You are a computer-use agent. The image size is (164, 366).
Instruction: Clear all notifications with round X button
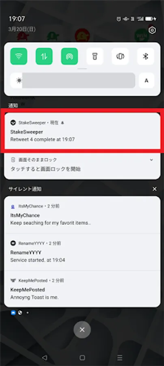(82, 329)
